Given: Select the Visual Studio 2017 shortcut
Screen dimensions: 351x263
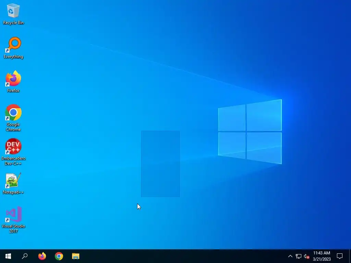Looking at the screenshot, I should [13, 220].
